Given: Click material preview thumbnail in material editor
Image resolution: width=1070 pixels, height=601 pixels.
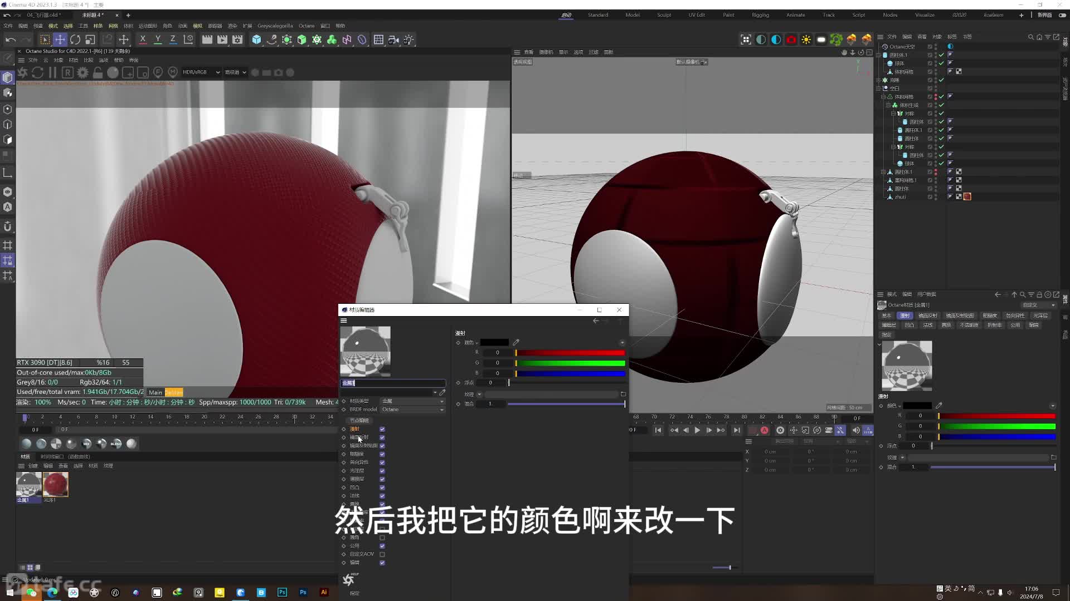Looking at the screenshot, I should click(x=366, y=351).
